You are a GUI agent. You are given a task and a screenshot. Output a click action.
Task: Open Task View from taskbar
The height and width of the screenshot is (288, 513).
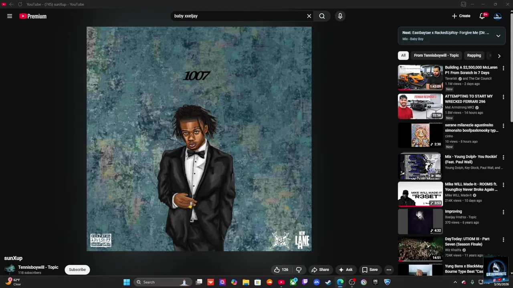[199, 282]
